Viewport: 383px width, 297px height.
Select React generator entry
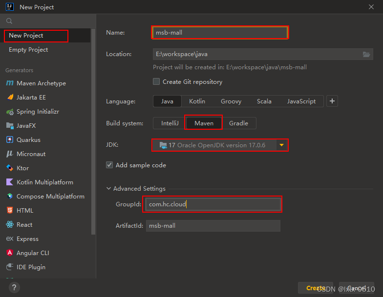tap(45, 224)
